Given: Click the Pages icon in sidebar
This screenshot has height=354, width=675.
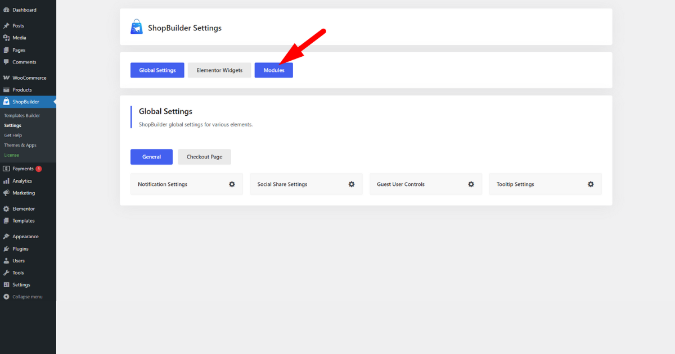Looking at the screenshot, I should (6, 50).
